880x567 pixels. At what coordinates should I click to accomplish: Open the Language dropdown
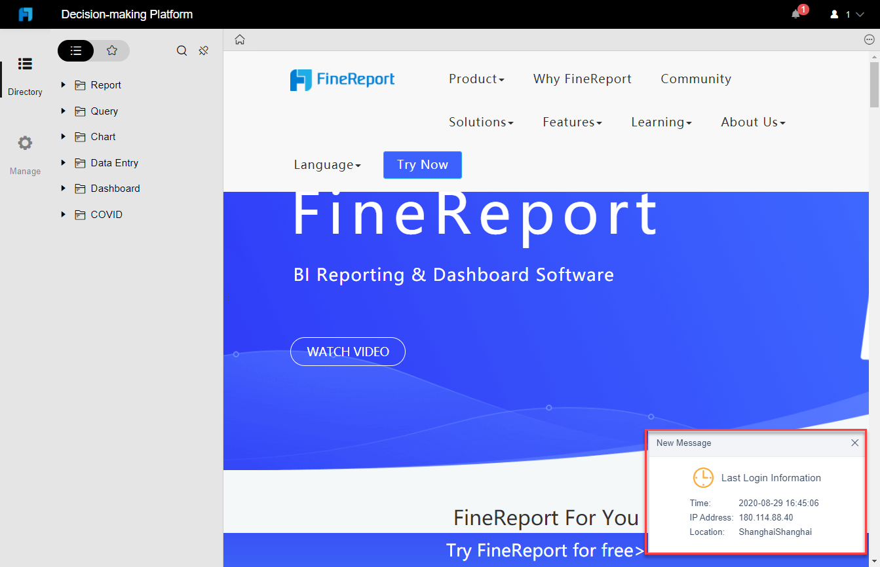327,164
